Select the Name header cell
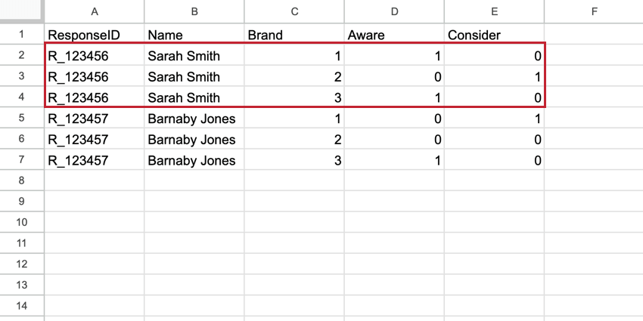 (x=194, y=35)
